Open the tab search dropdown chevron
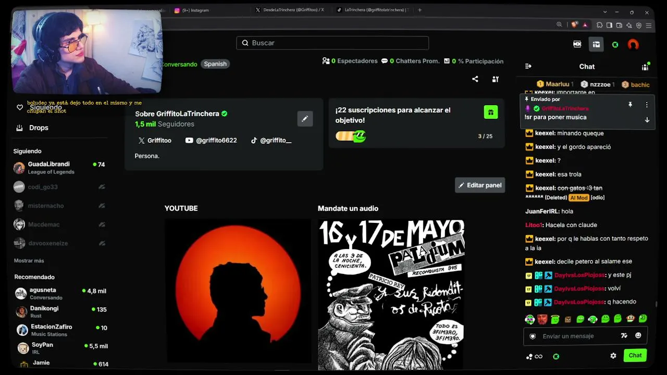The image size is (667, 375). click(605, 11)
